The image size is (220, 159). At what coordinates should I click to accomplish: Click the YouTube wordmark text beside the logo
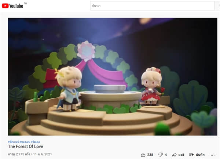pyautogui.click(x=16, y=6)
